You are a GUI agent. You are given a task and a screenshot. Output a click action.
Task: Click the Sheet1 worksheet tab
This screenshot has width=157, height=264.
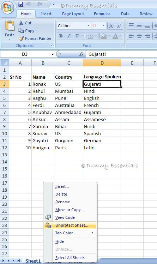tap(33, 261)
